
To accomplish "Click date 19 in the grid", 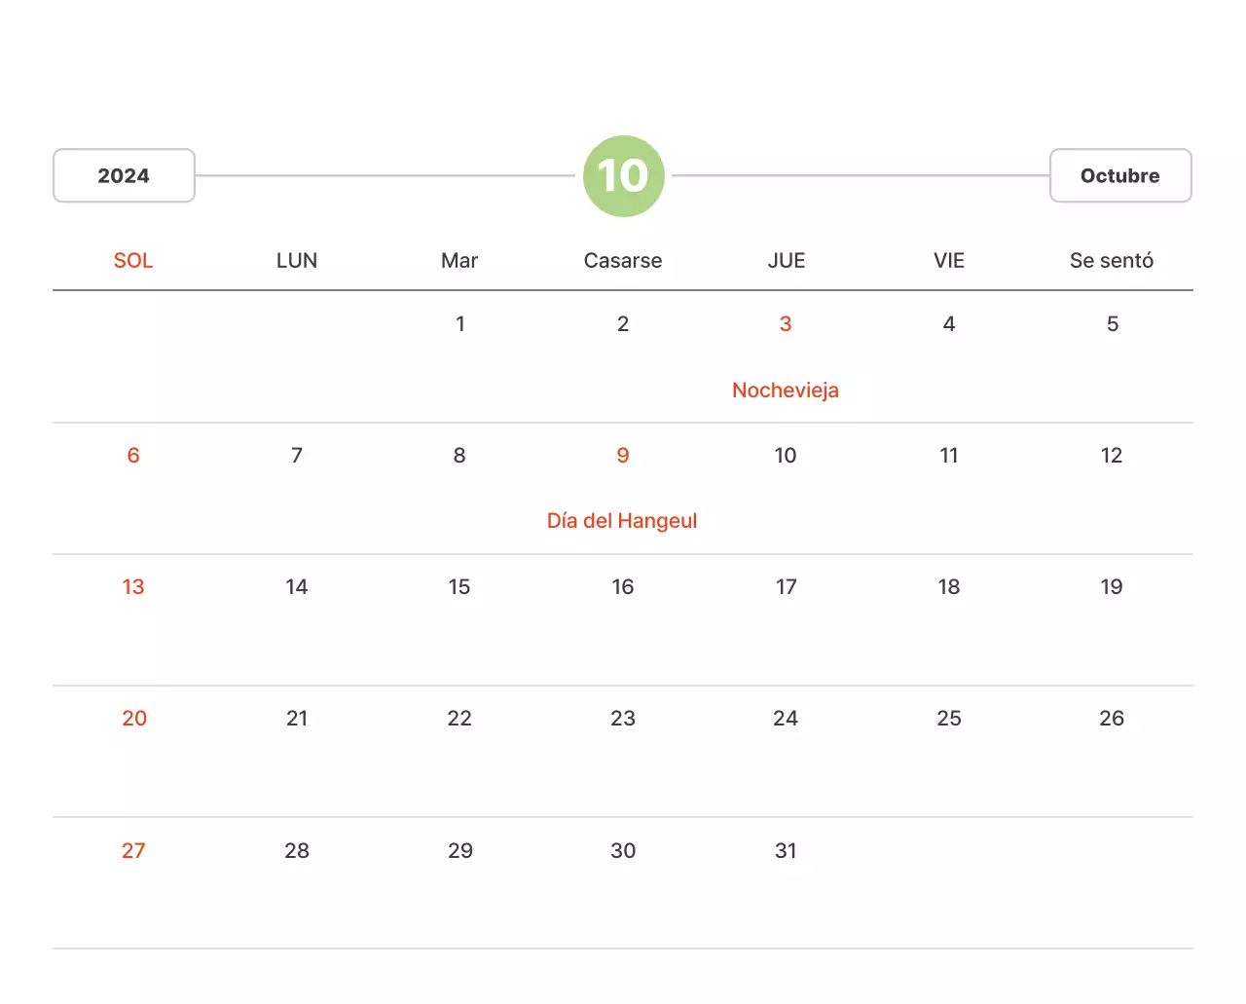I will pyautogui.click(x=1112, y=586).
